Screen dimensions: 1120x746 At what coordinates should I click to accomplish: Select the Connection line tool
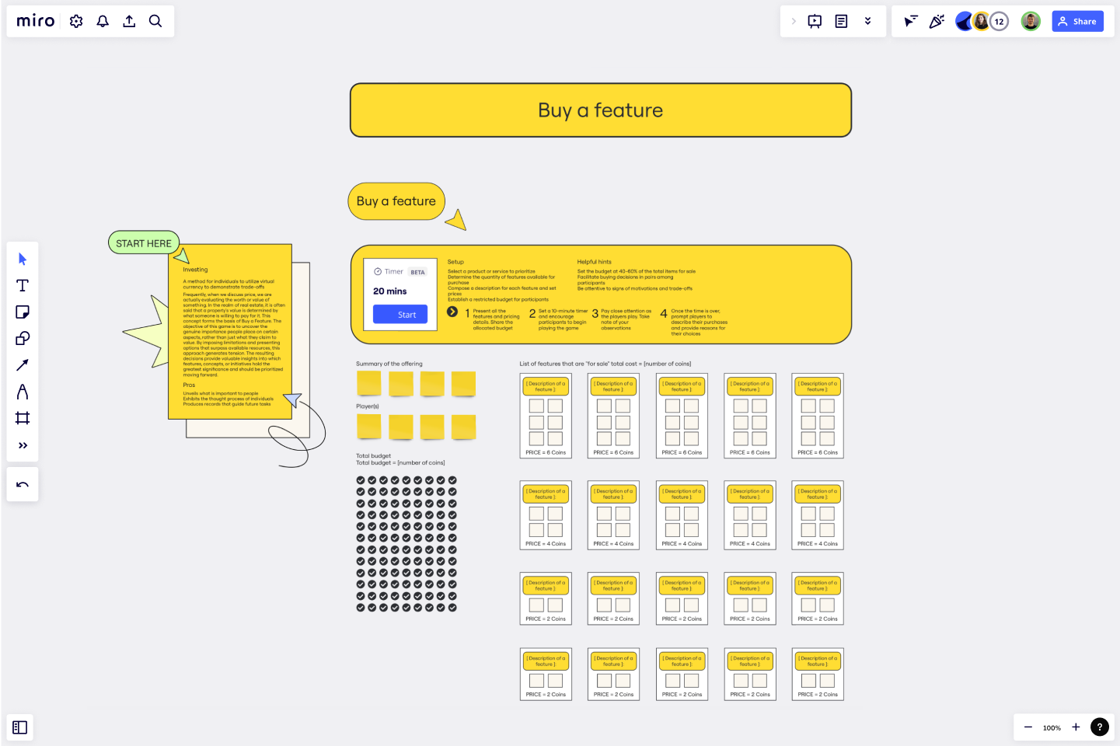coord(23,364)
